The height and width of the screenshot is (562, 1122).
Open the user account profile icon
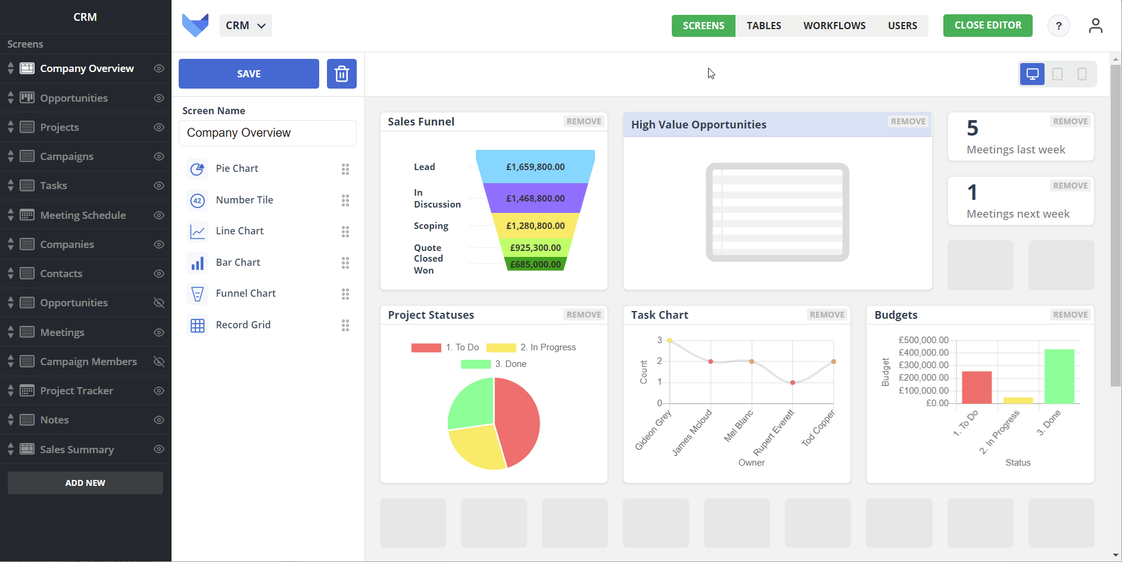tap(1096, 26)
